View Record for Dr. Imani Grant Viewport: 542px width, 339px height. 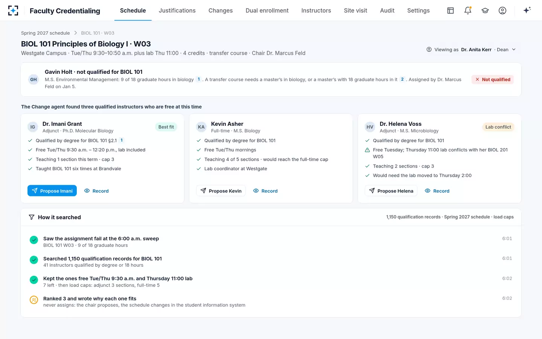[97, 191]
